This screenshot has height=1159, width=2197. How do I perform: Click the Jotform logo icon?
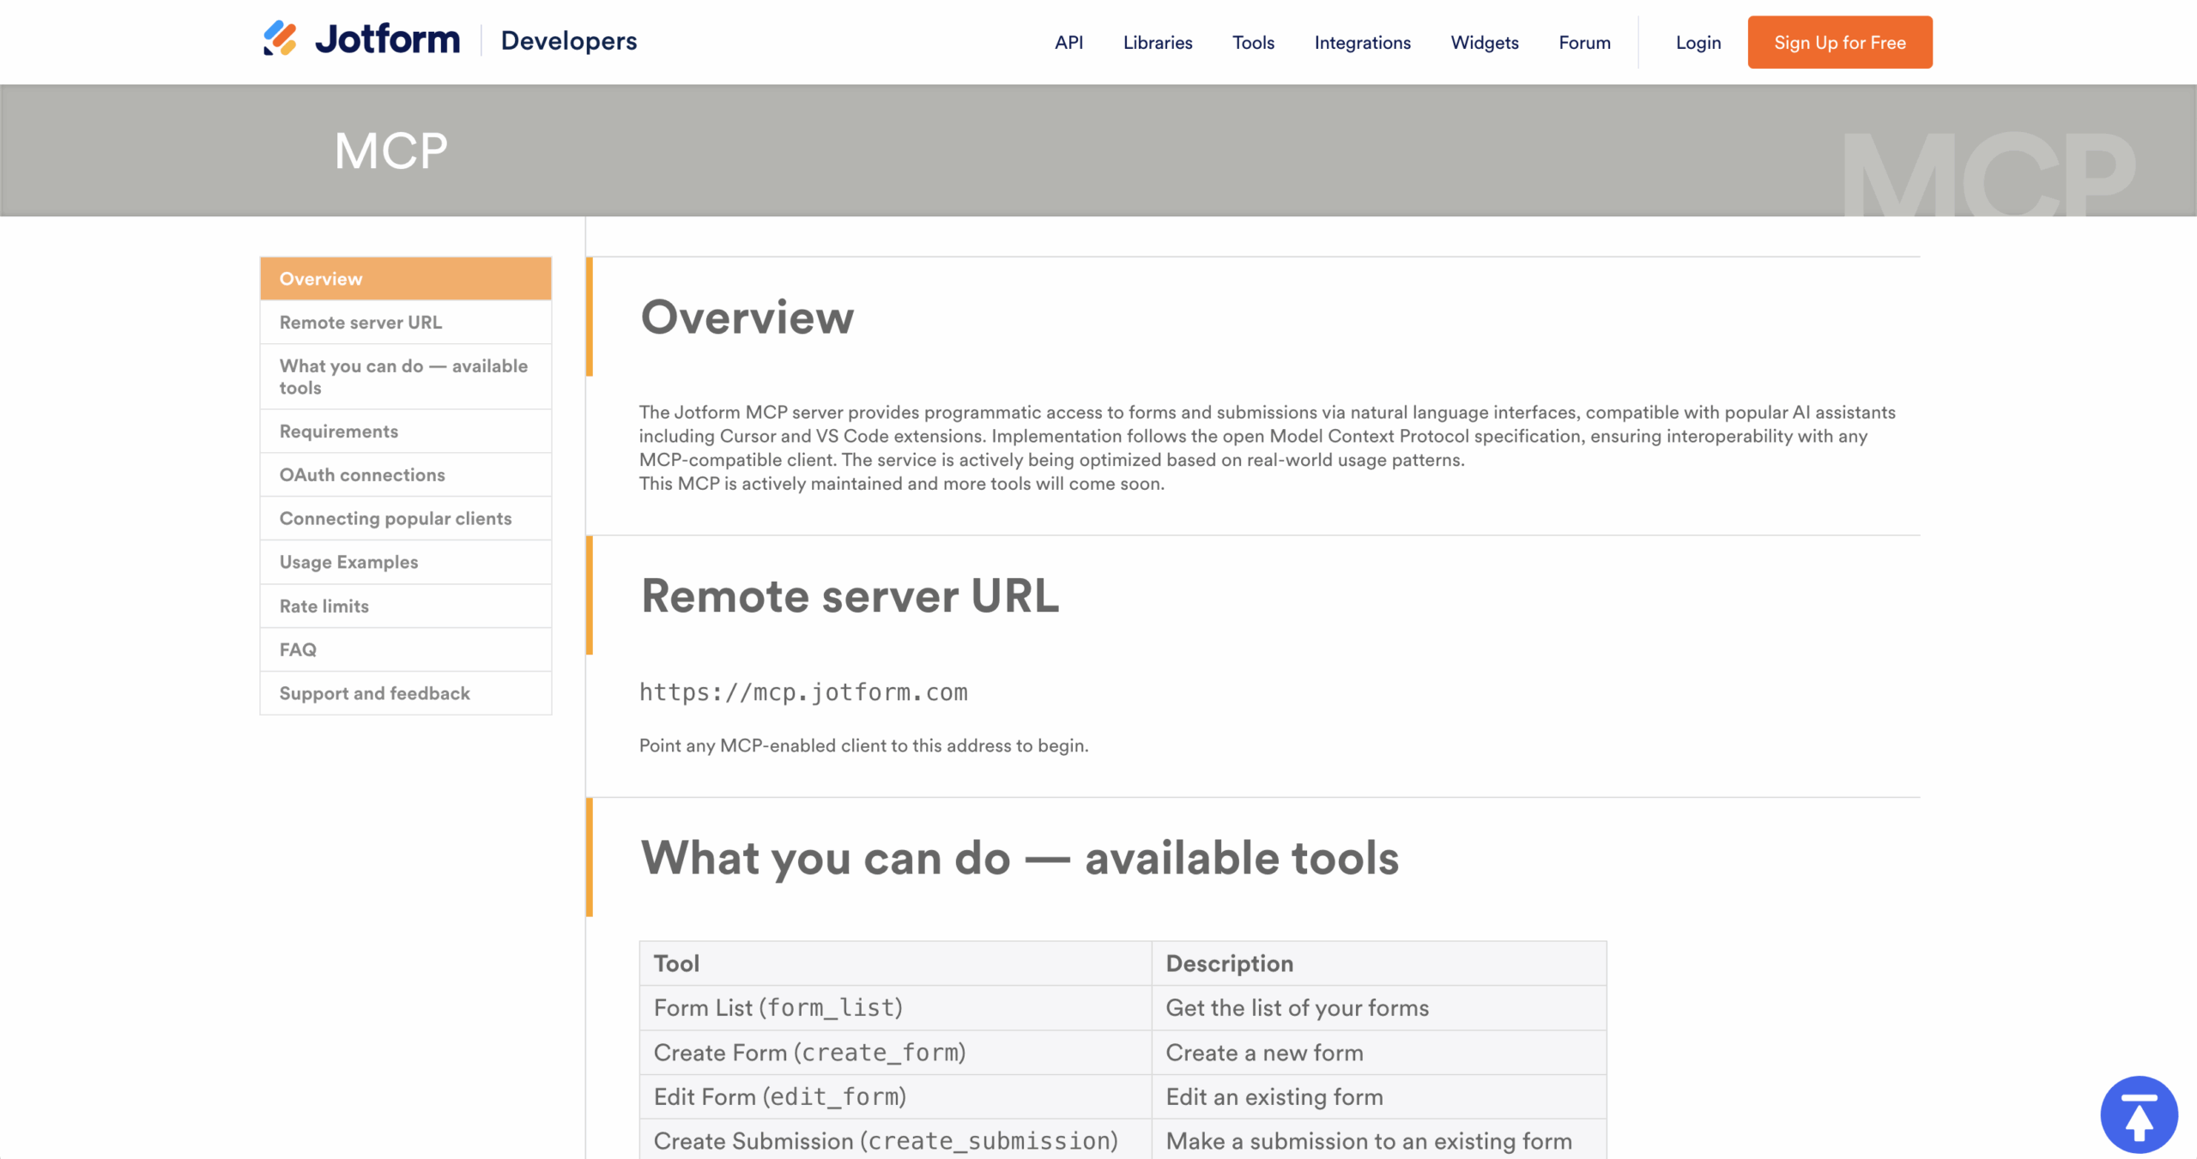click(280, 39)
